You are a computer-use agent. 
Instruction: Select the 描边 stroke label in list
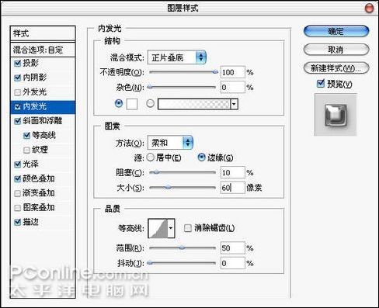(x=30, y=222)
